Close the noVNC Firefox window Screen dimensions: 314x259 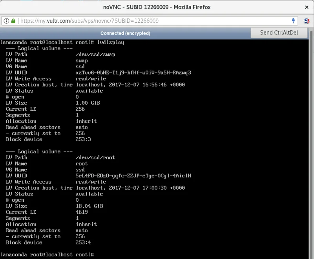point(306,8)
